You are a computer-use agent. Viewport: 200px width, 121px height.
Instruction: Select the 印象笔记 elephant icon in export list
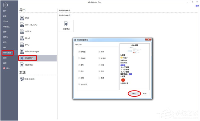pos(22,58)
